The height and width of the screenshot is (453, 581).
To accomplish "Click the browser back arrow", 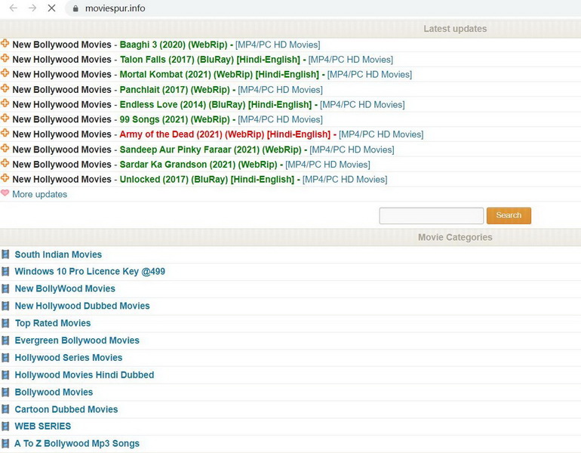I will (13, 8).
